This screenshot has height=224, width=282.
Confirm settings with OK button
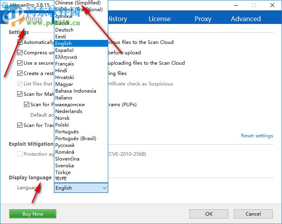coord(209,214)
